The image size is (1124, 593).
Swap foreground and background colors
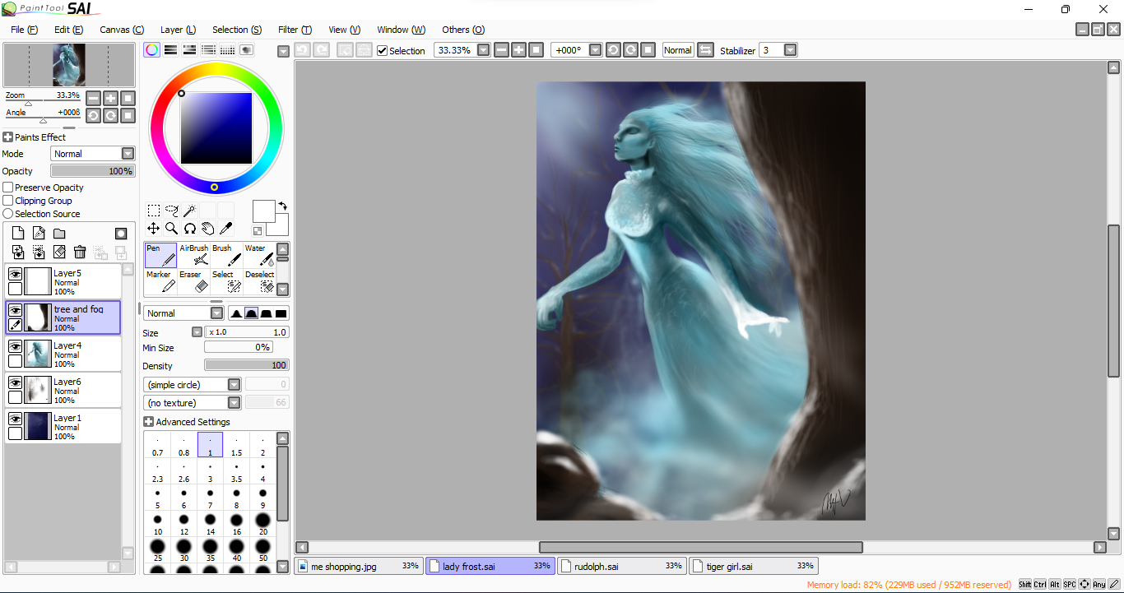[283, 206]
